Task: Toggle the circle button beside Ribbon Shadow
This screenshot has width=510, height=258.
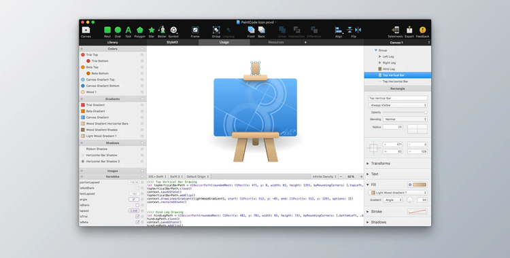Action: click(x=142, y=149)
